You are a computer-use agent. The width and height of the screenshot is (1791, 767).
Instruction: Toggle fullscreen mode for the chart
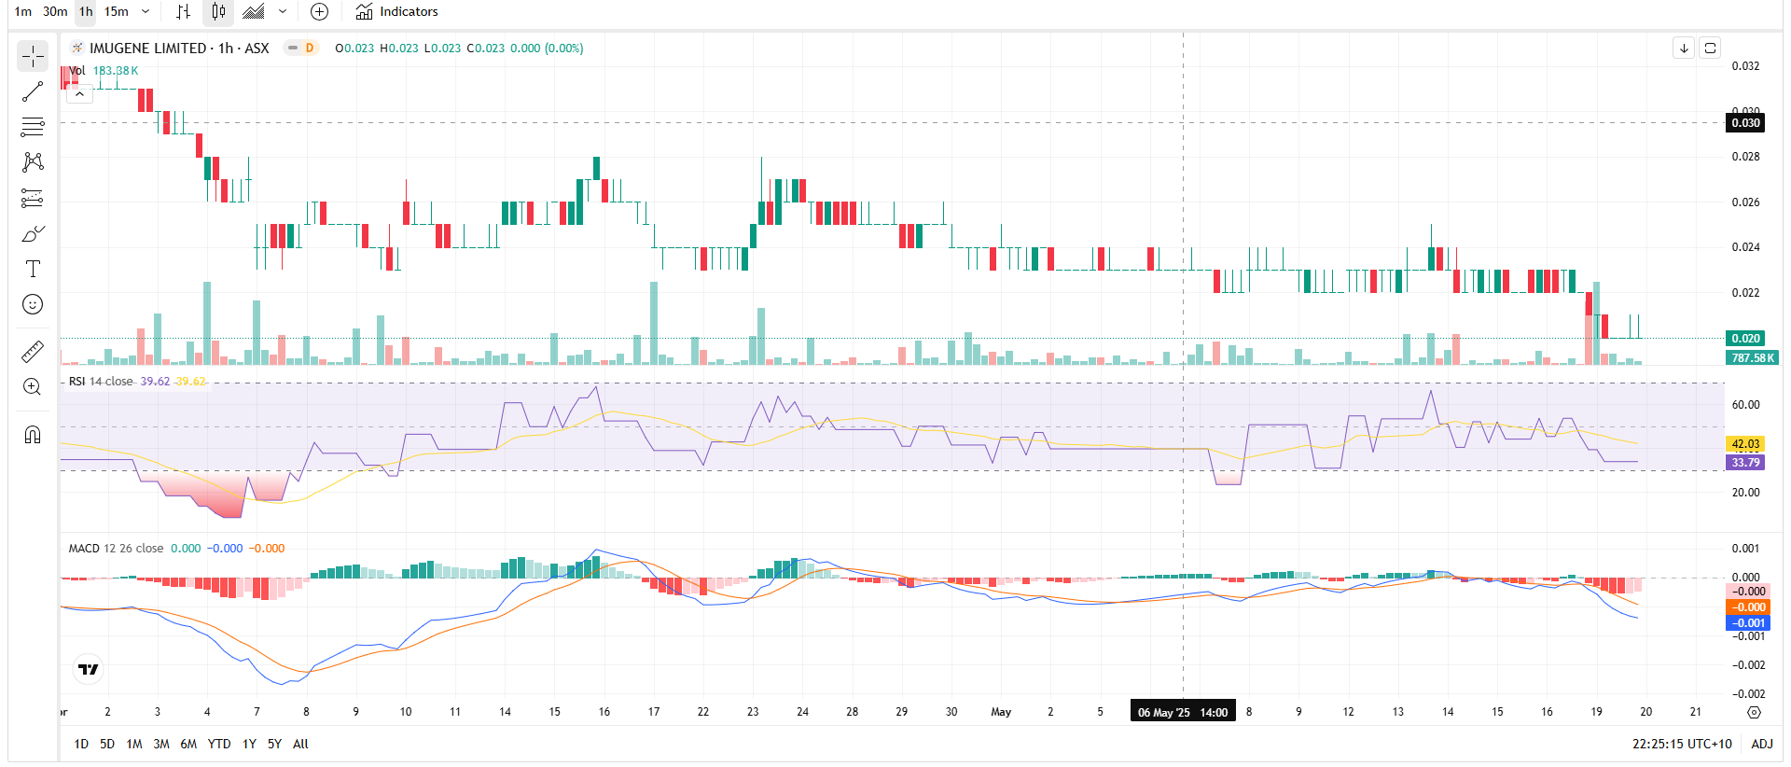tap(1710, 48)
